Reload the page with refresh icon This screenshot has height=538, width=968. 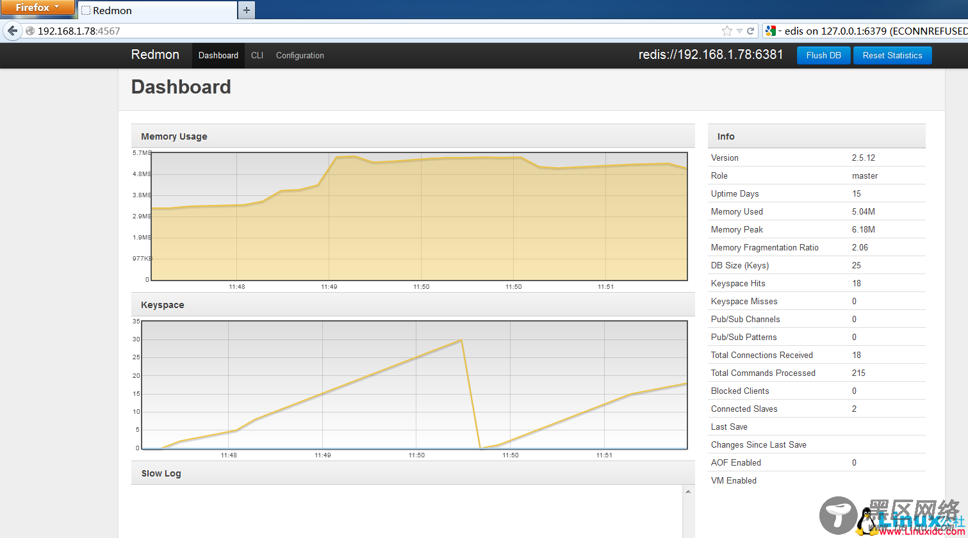(751, 31)
